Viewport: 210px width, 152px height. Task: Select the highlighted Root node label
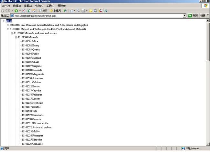tap(9, 21)
